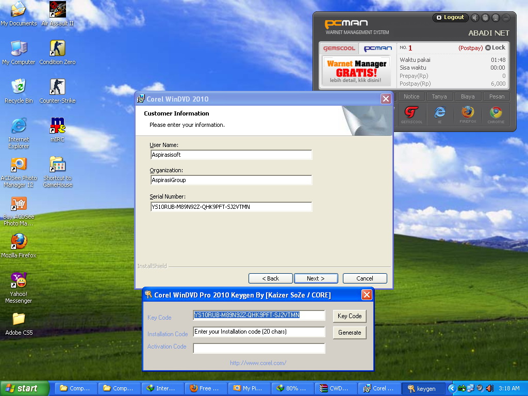Open IE shortcut in the PCMAN panel
The image size is (528, 396).
tap(440, 114)
